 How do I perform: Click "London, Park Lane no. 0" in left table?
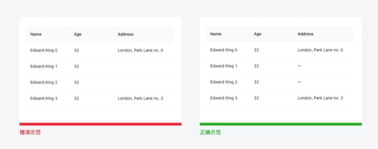(x=140, y=50)
